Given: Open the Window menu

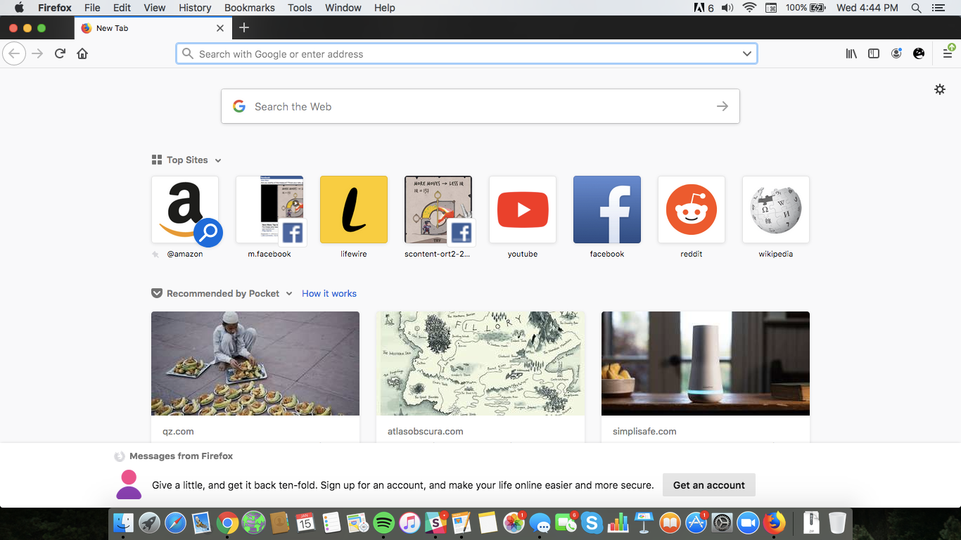Looking at the screenshot, I should (343, 8).
